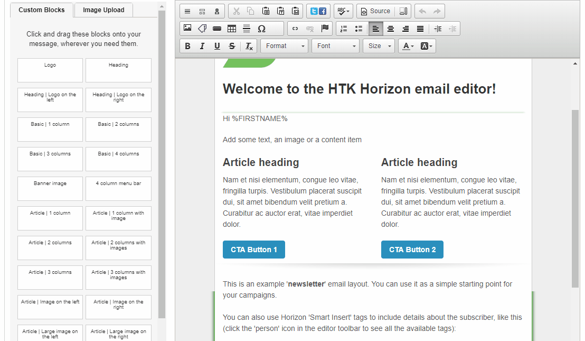Click the Source icon to view HTML
This screenshot has height=341, width=585.
tap(375, 11)
